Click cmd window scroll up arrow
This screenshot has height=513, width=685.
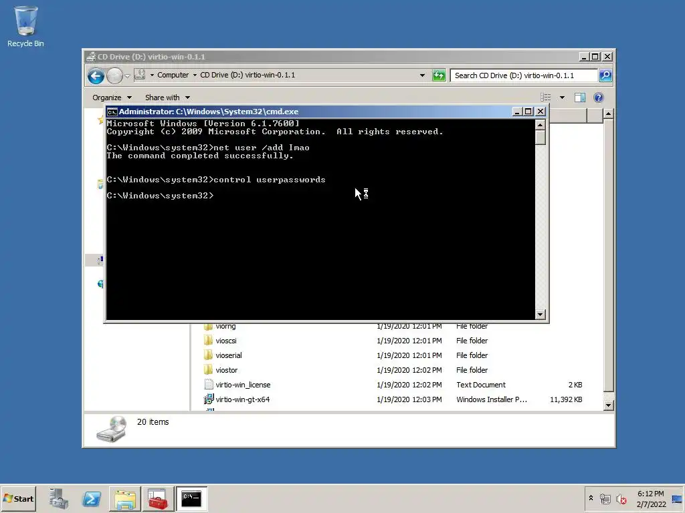pyautogui.click(x=540, y=125)
